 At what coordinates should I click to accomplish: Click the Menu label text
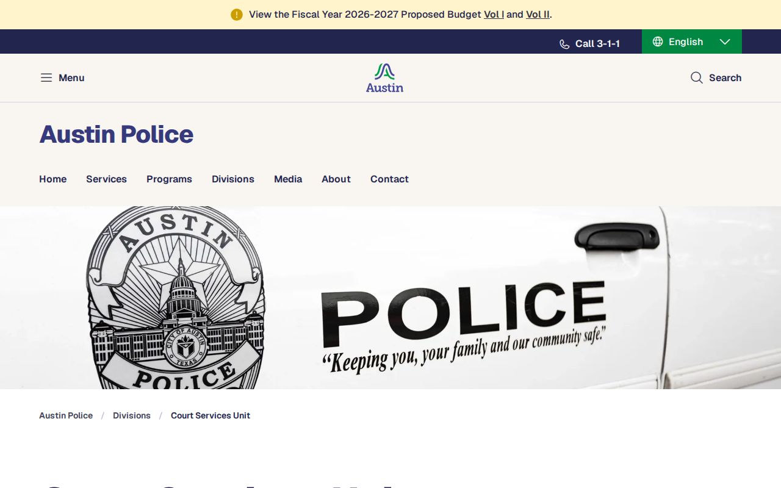tap(71, 77)
